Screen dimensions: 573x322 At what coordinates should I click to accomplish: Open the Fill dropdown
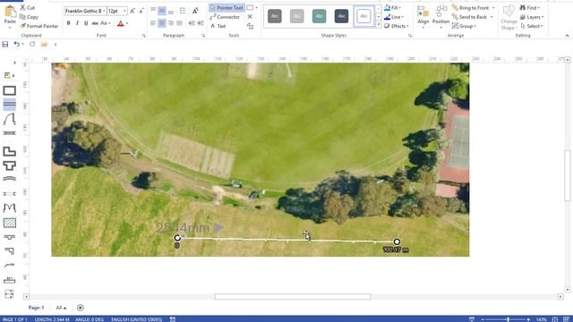coord(393,8)
